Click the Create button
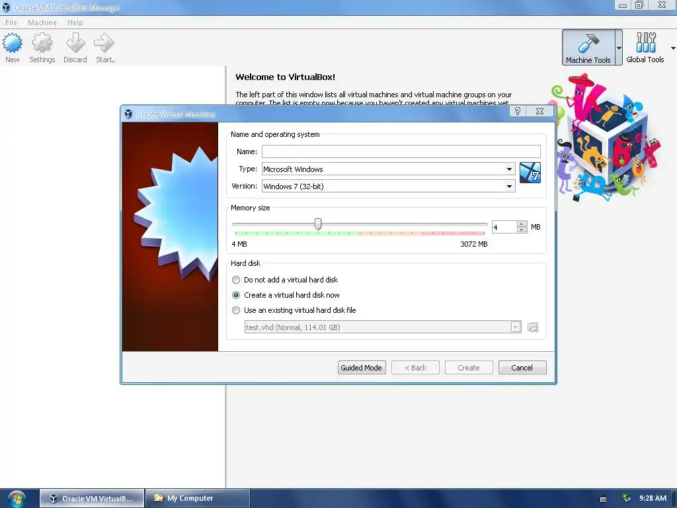The image size is (677, 508). point(469,368)
